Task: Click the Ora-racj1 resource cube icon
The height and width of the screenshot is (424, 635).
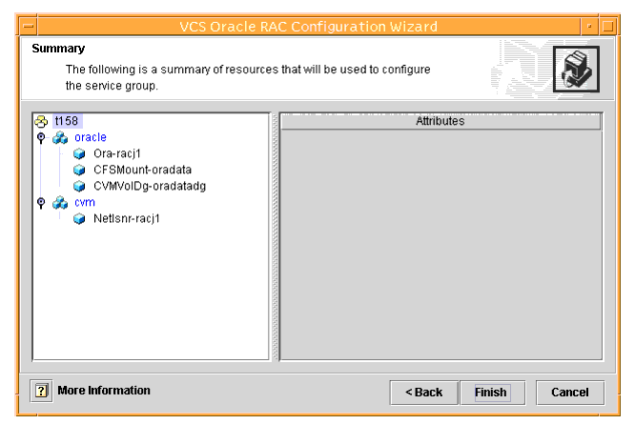Action: (x=79, y=153)
